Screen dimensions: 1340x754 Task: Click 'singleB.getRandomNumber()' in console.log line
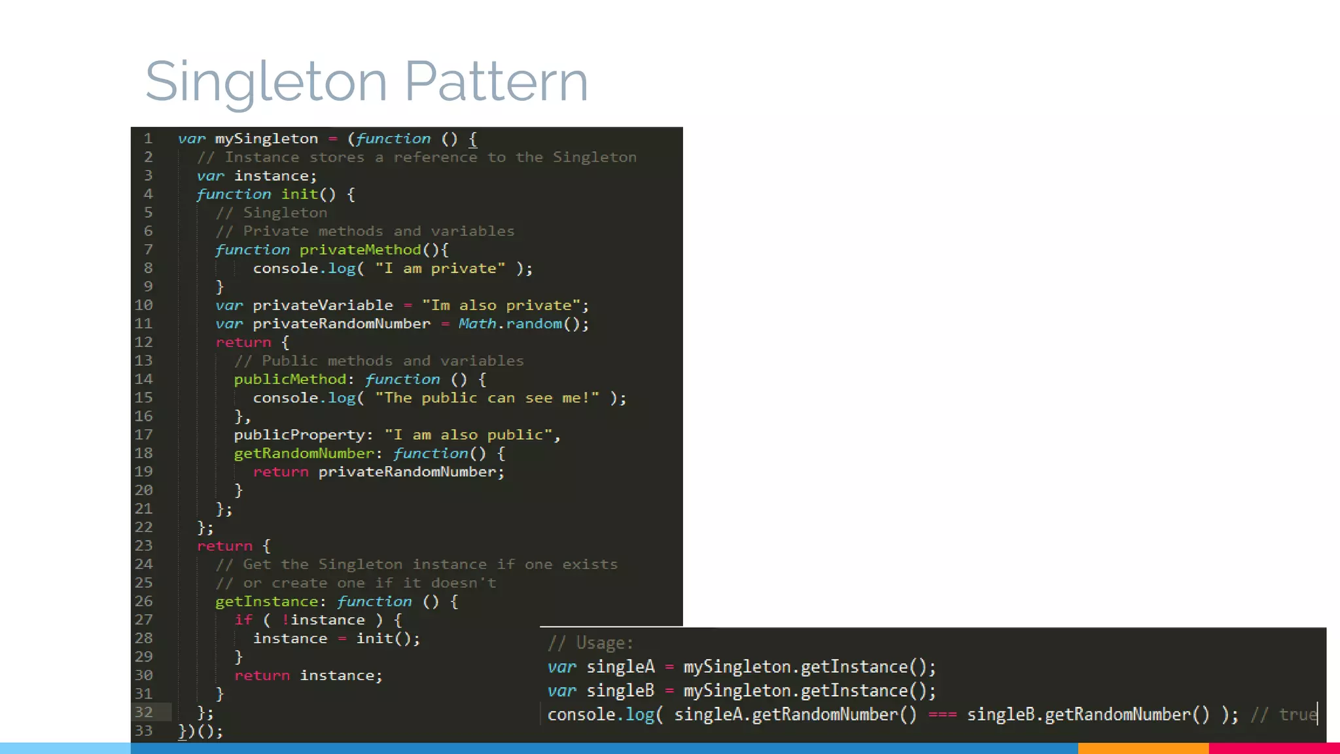tap(1089, 715)
